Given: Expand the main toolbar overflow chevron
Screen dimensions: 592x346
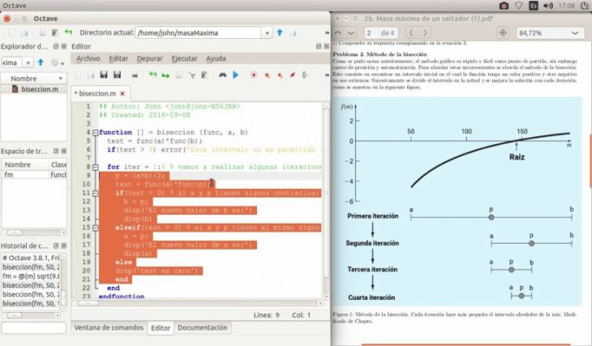Looking at the screenshot, I should click(327, 33).
